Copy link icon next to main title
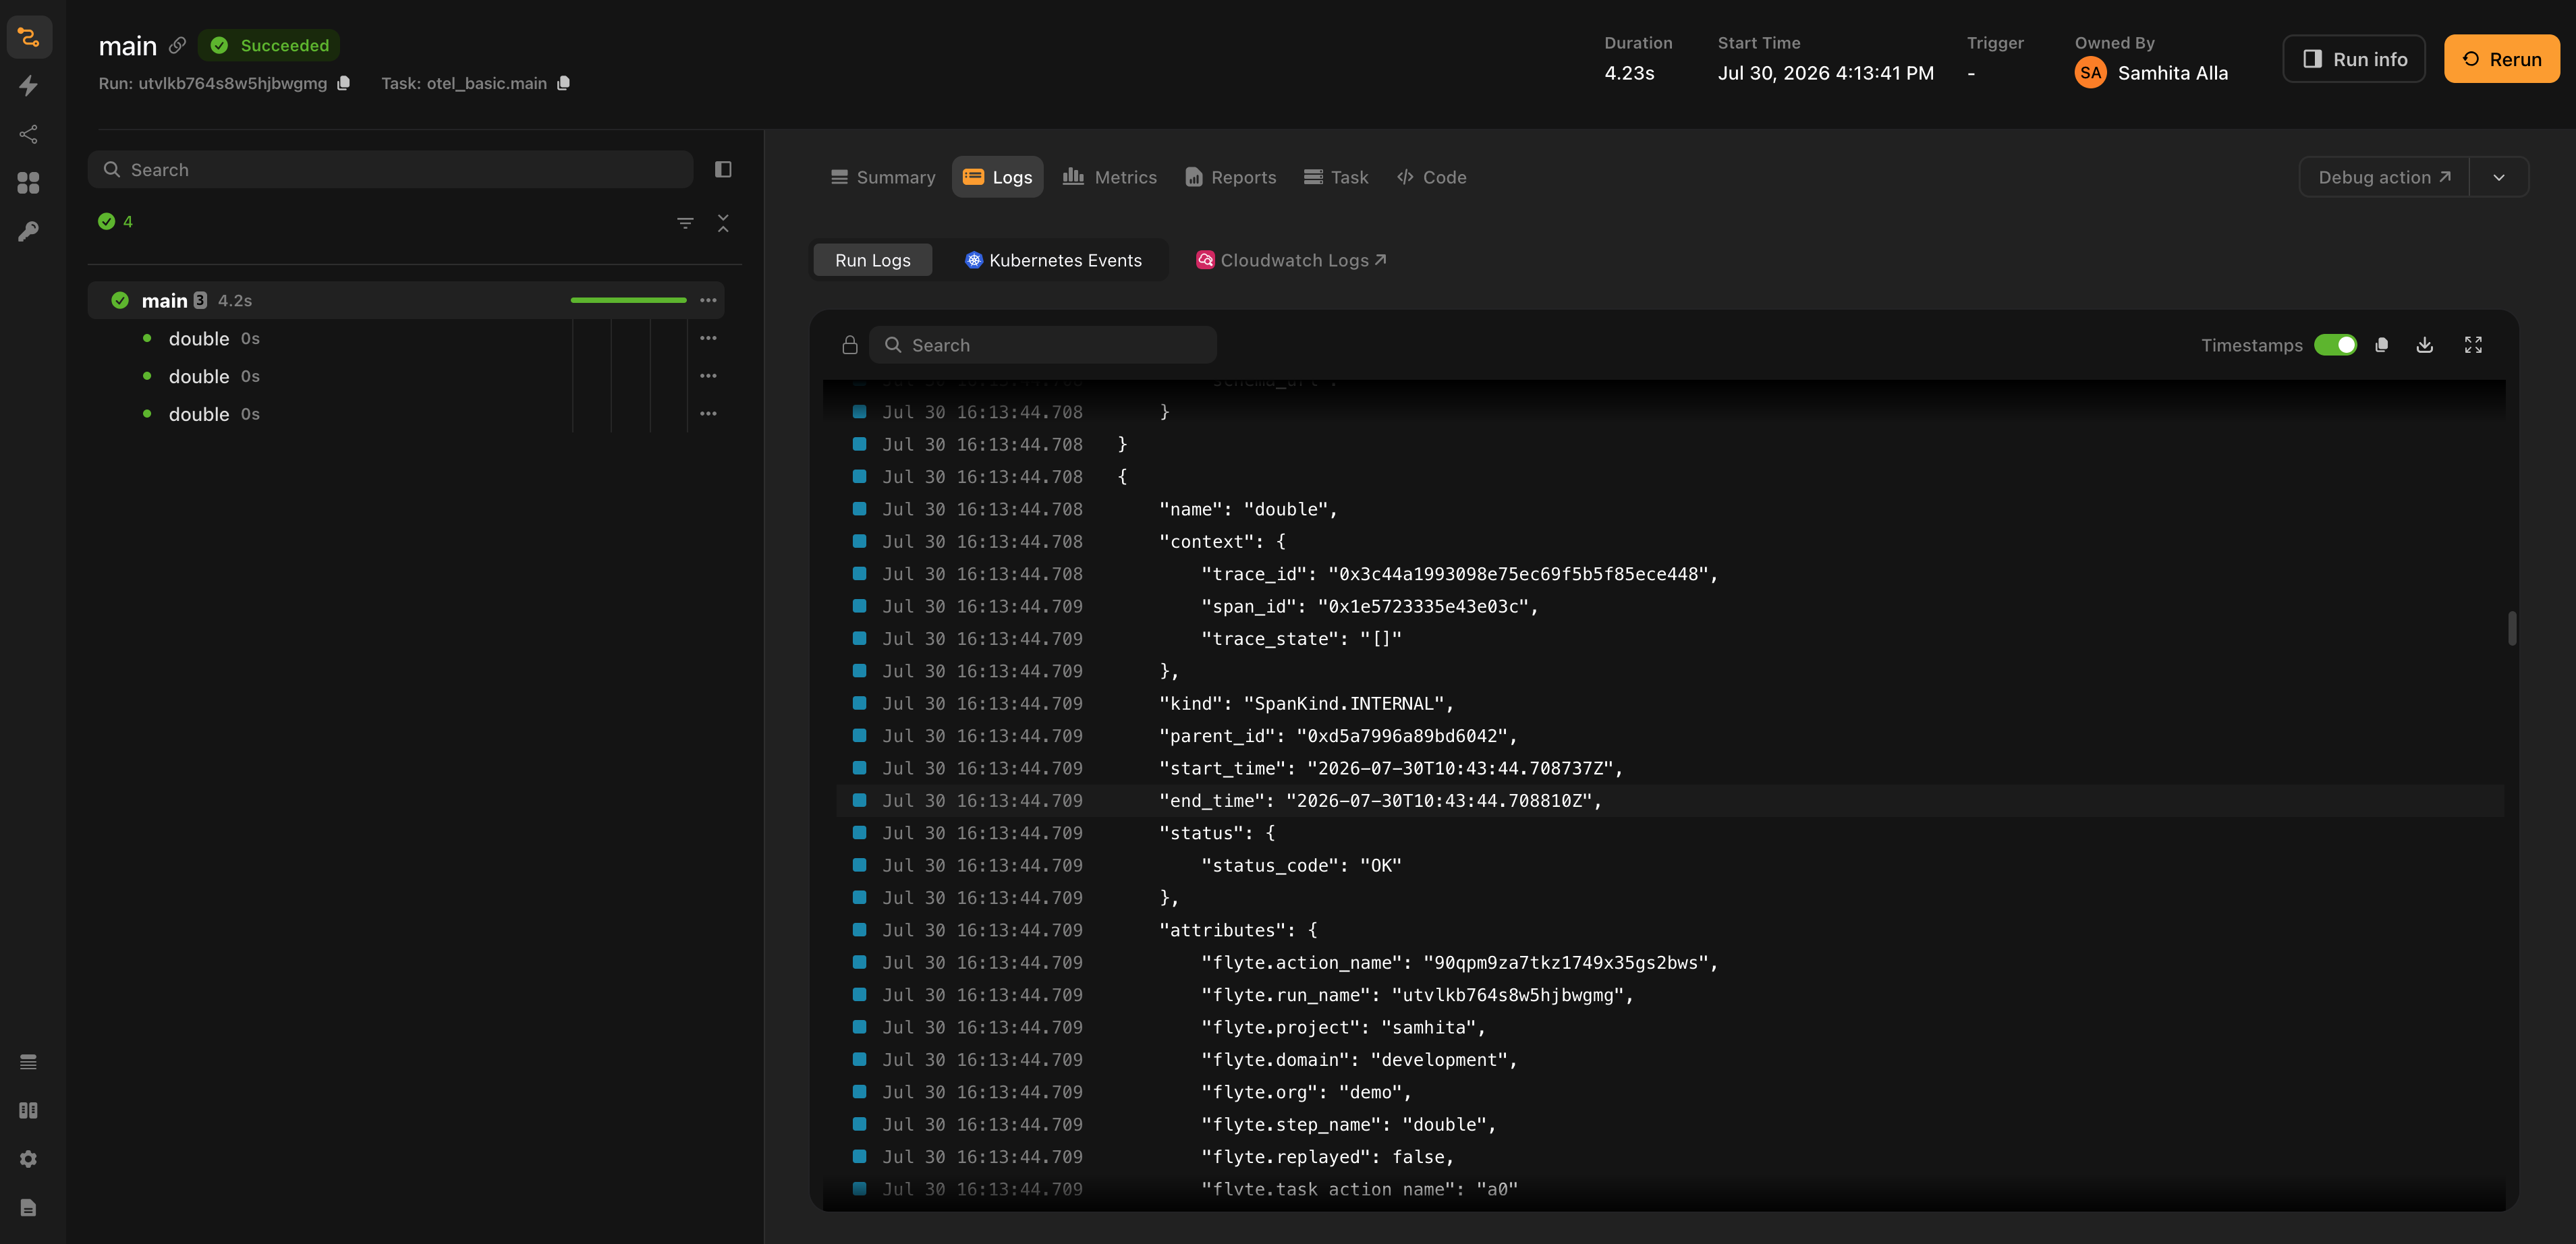Viewport: 2576px width, 1244px height. pos(177,45)
